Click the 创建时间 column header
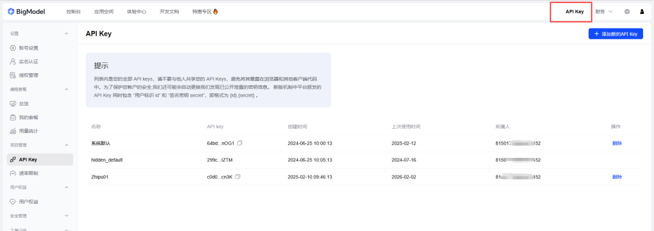Screen dimensions: 654x231 [x=297, y=126]
